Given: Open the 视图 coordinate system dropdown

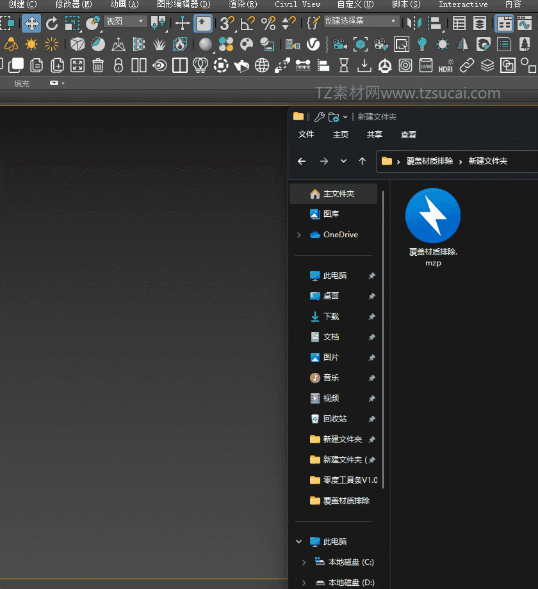Looking at the screenshot, I should (125, 21).
